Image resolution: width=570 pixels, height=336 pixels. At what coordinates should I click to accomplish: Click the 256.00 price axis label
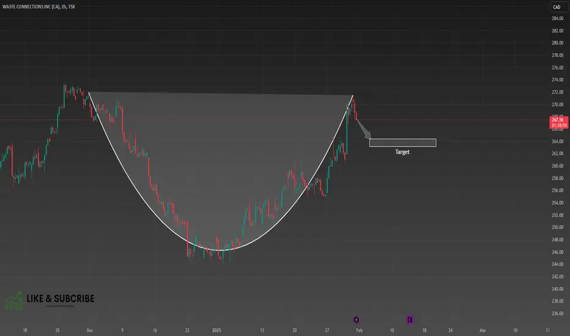(557, 191)
